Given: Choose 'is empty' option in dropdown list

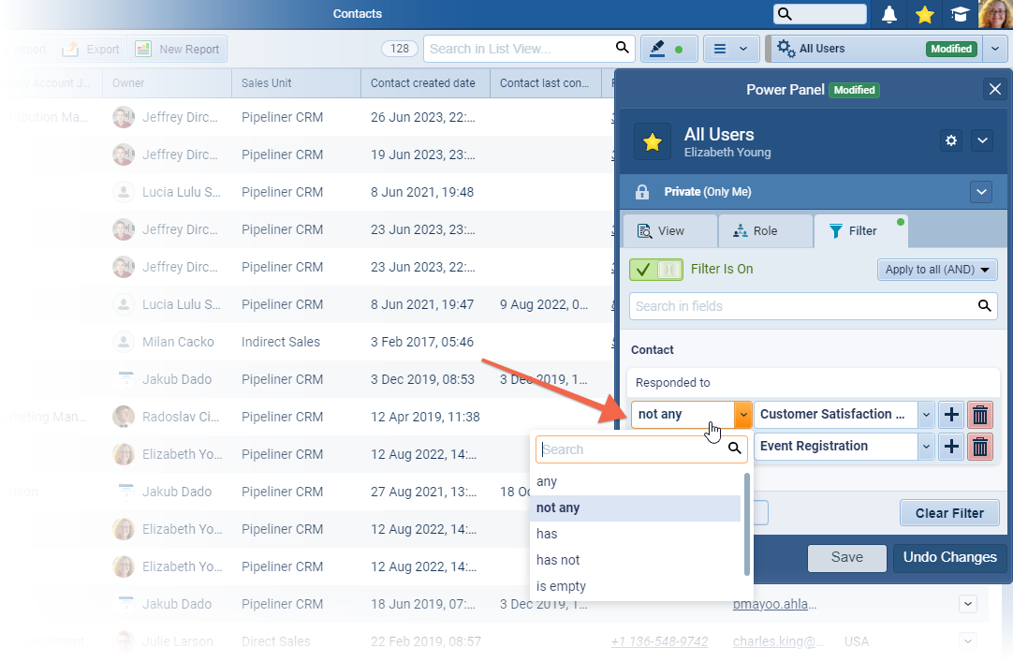Looking at the screenshot, I should pos(561,586).
